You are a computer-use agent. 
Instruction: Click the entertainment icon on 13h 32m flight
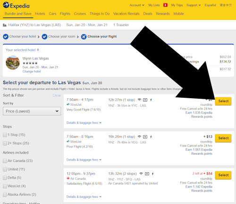tap(147, 174)
